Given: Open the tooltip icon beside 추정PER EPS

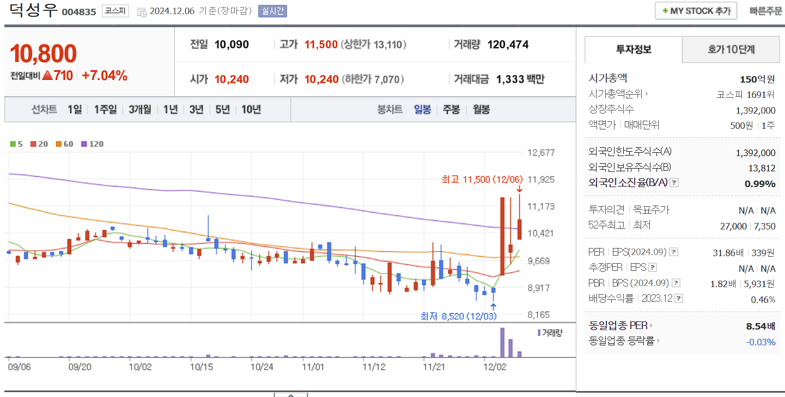Looking at the screenshot, I should 652,268.
